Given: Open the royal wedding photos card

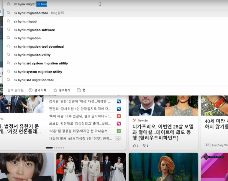Looking at the screenshot, I should pyautogui.click(x=91, y=167).
